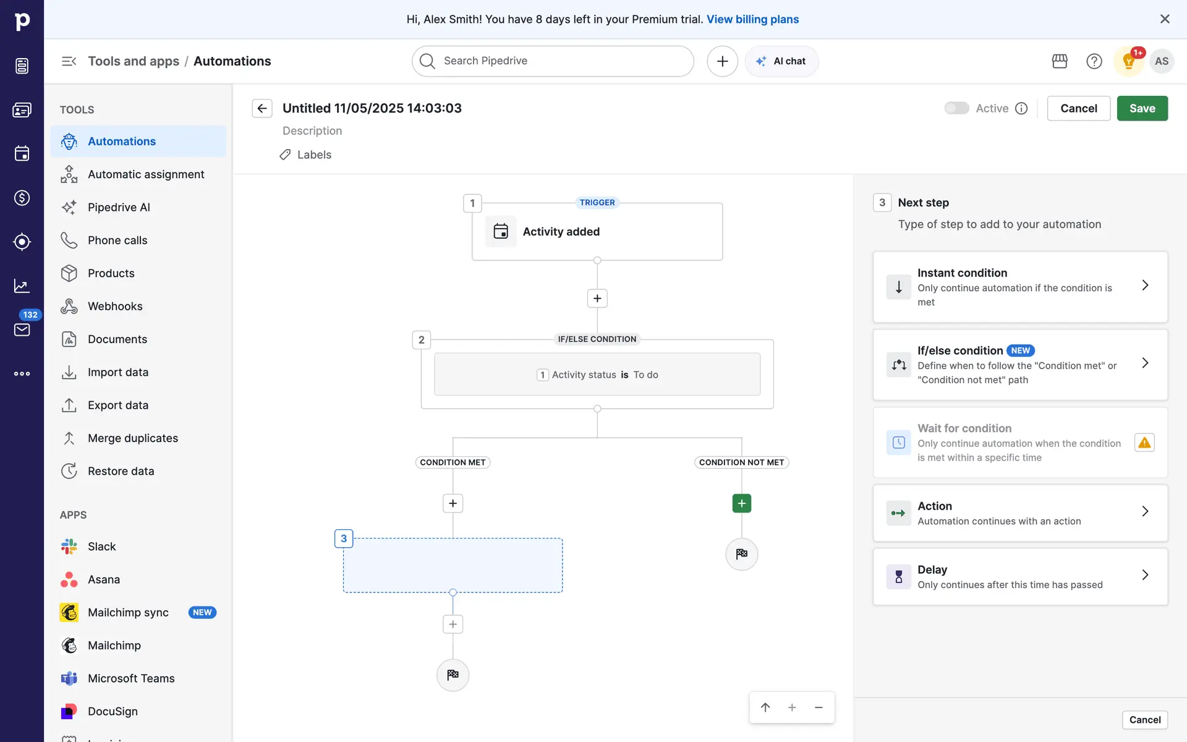The image size is (1187, 742).
Task: Click the Search Pipedrive input field
Action: click(553, 61)
